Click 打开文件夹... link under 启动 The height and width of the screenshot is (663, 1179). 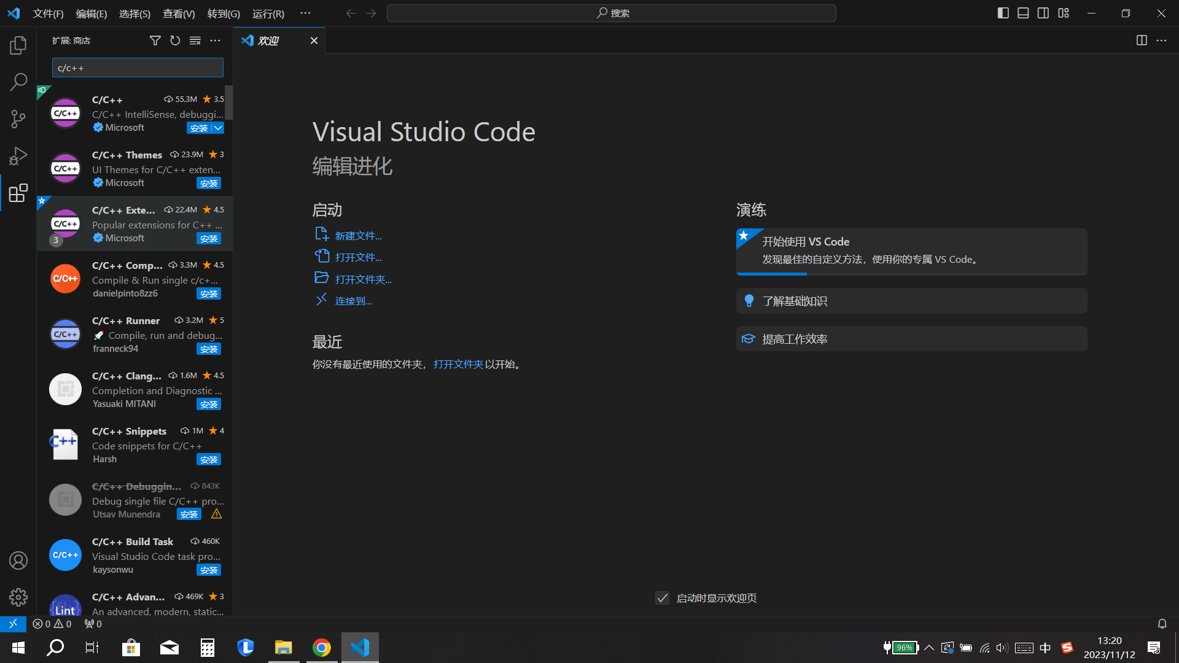[363, 279]
